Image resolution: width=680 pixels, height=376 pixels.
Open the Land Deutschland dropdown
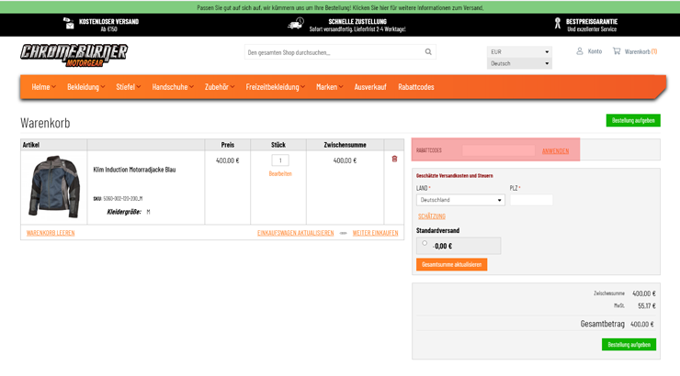click(460, 200)
